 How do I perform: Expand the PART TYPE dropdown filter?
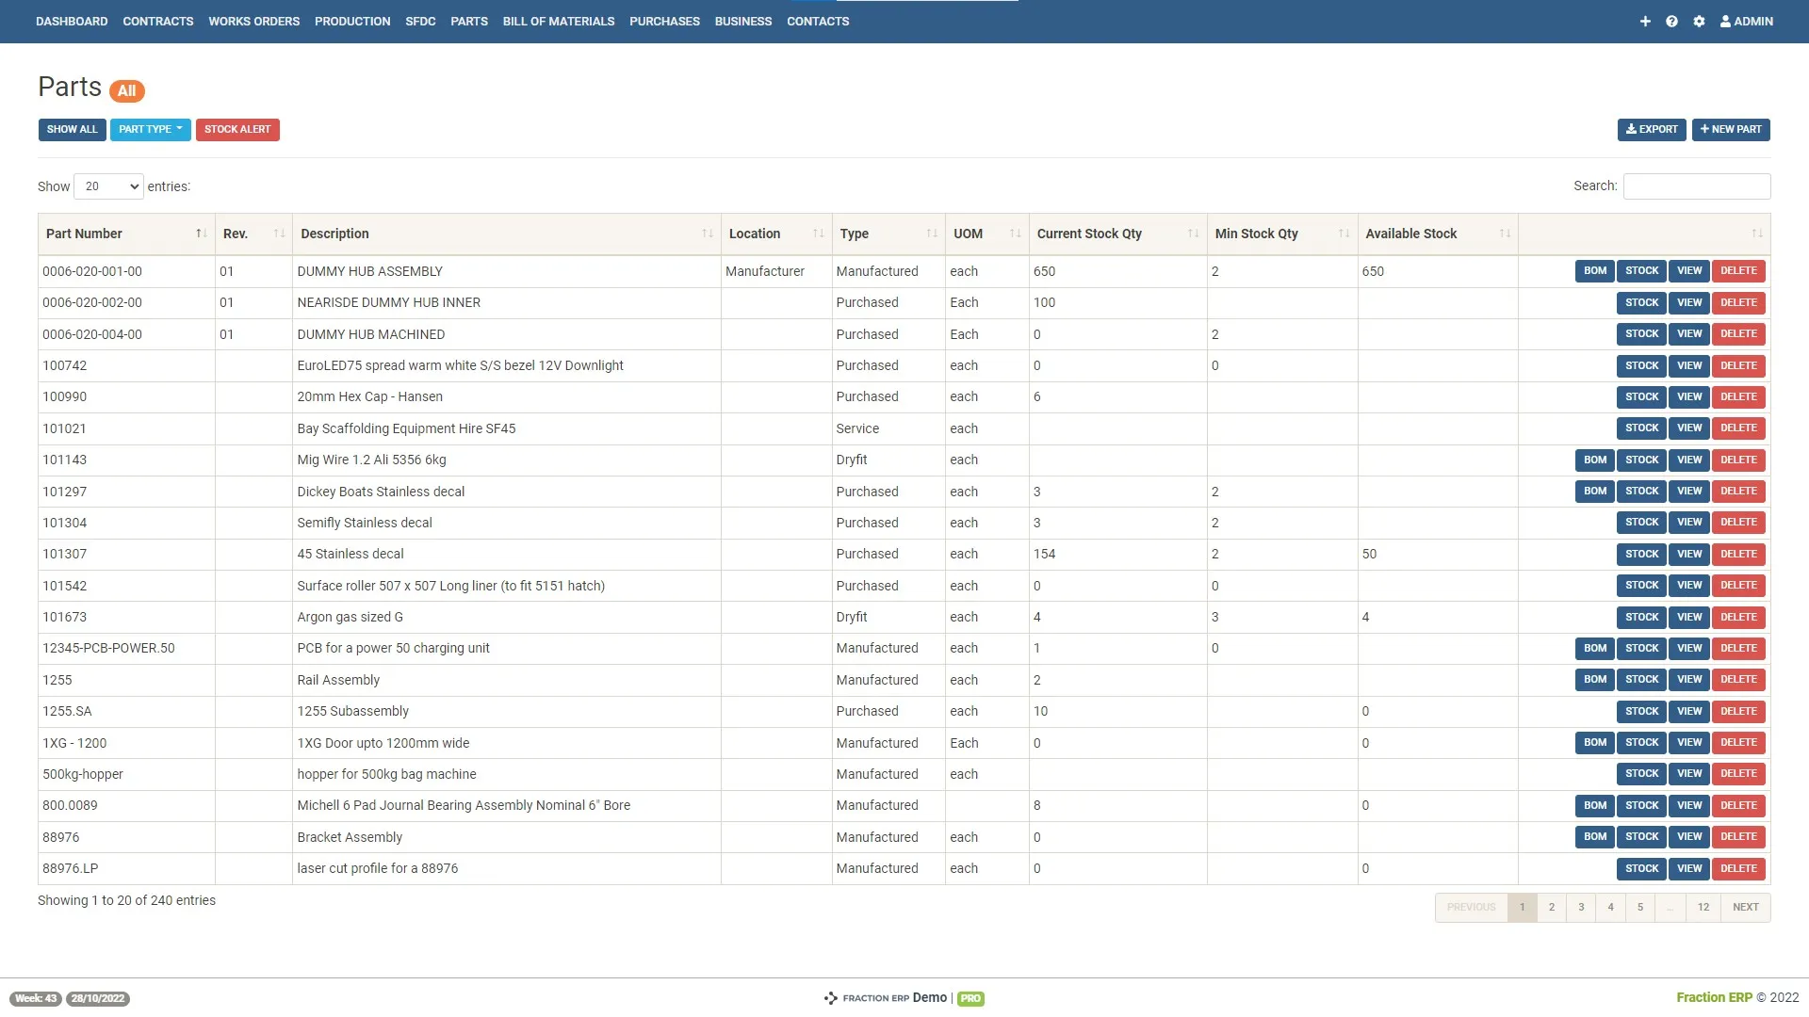149,129
